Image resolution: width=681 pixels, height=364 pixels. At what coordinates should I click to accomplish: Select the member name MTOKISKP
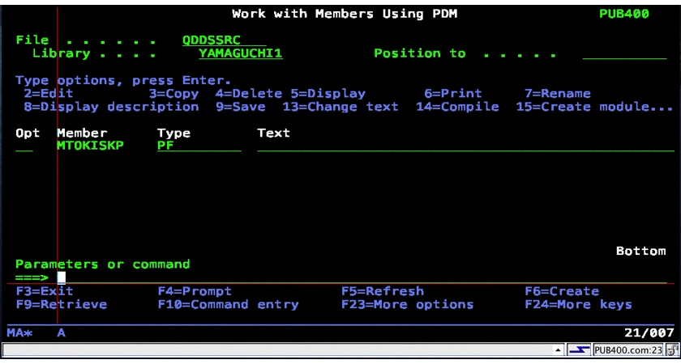click(90, 146)
